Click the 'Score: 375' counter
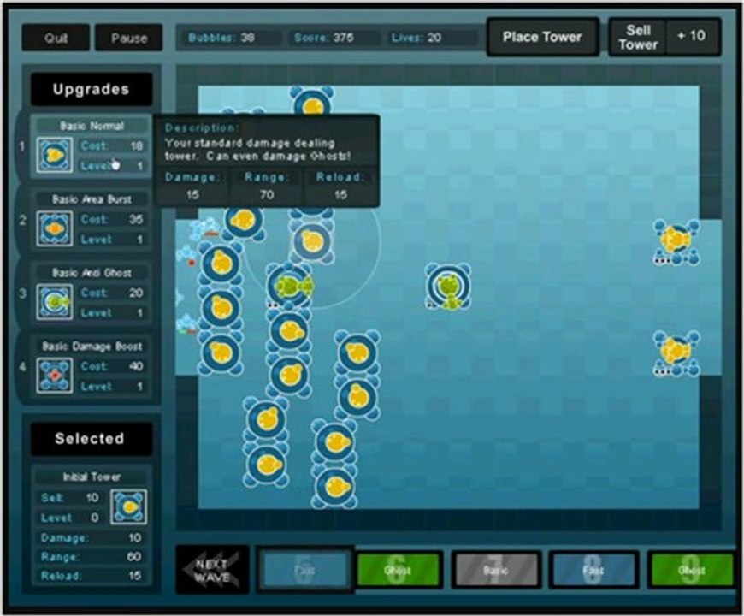Screen dimensions: 744x616 [x=332, y=38]
